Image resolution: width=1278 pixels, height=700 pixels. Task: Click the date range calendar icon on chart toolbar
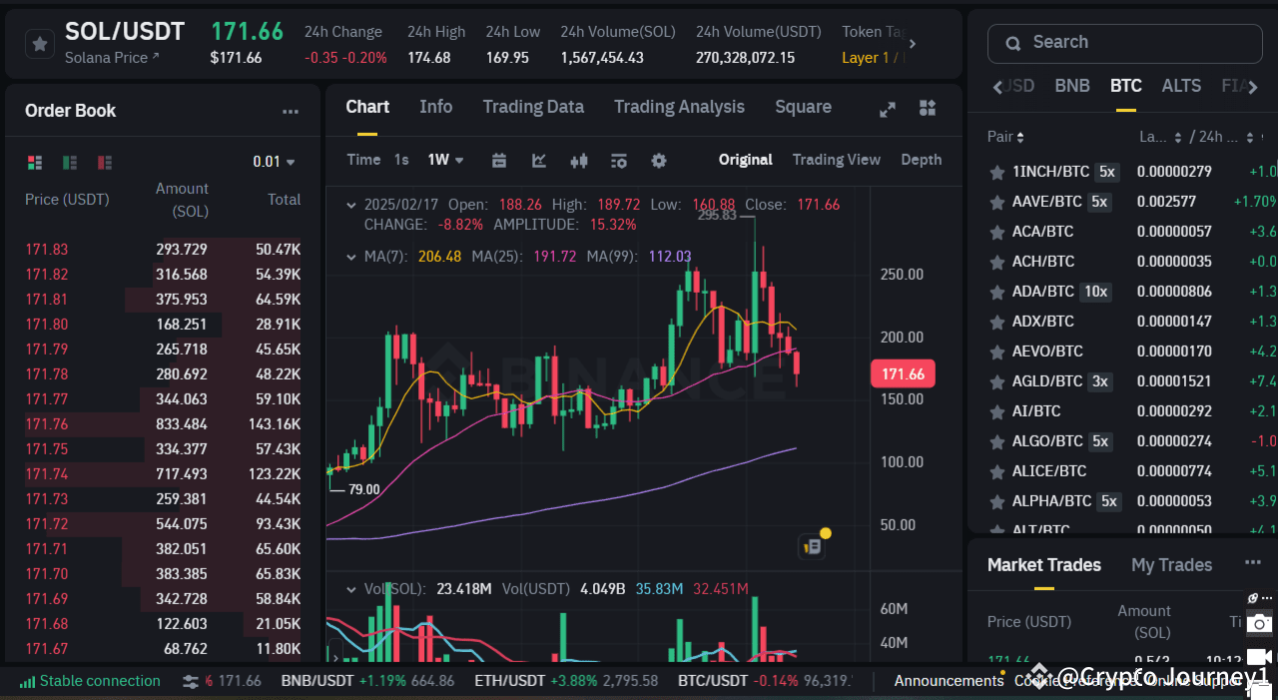pyautogui.click(x=498, y=160)
